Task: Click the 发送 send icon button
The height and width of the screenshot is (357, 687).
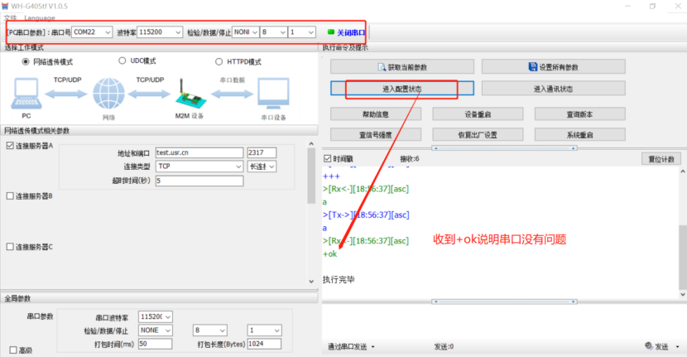Action: (659, 346)
